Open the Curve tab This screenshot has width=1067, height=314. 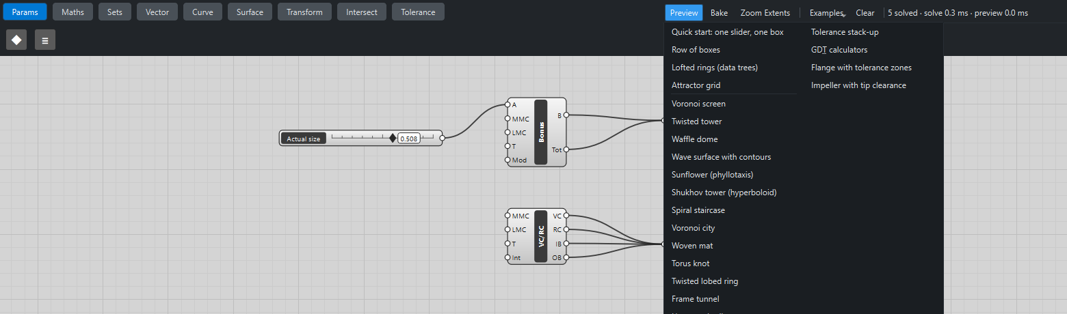pos(202,12)
